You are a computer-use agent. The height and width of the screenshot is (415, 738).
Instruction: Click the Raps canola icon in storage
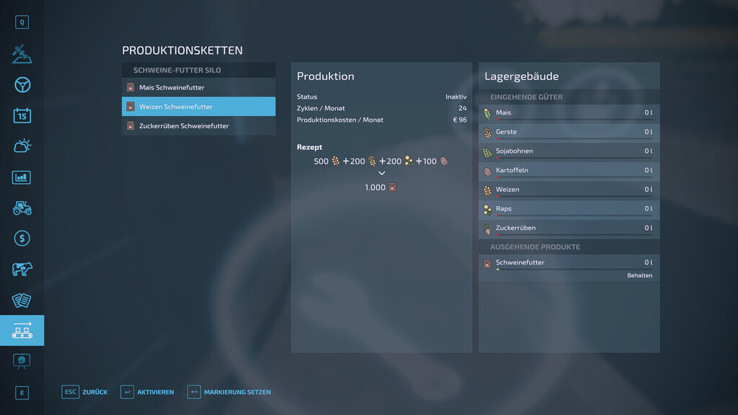tap(487, 210)
